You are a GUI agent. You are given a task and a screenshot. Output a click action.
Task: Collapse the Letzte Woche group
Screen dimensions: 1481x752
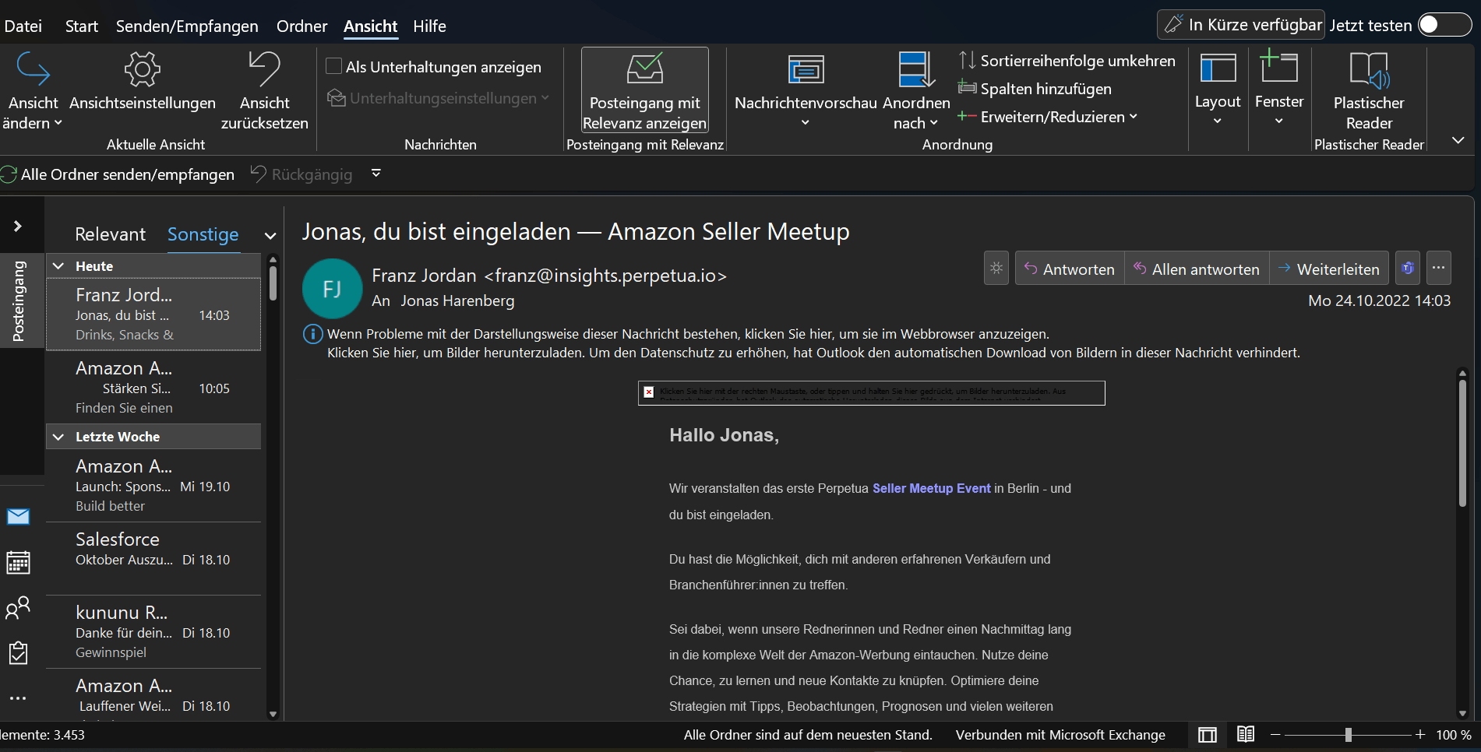tap(58, 437)
